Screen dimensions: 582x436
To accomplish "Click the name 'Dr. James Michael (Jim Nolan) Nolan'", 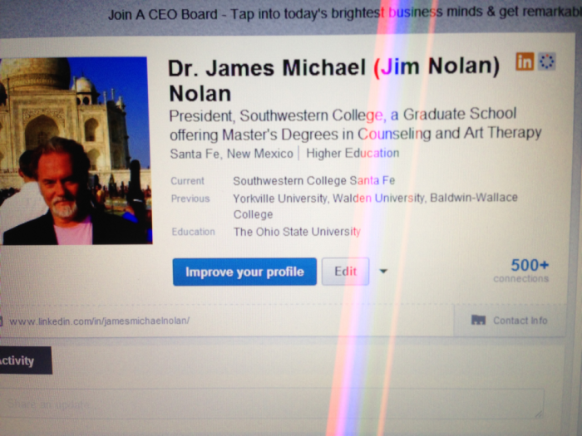I will [x=333, y=80].
